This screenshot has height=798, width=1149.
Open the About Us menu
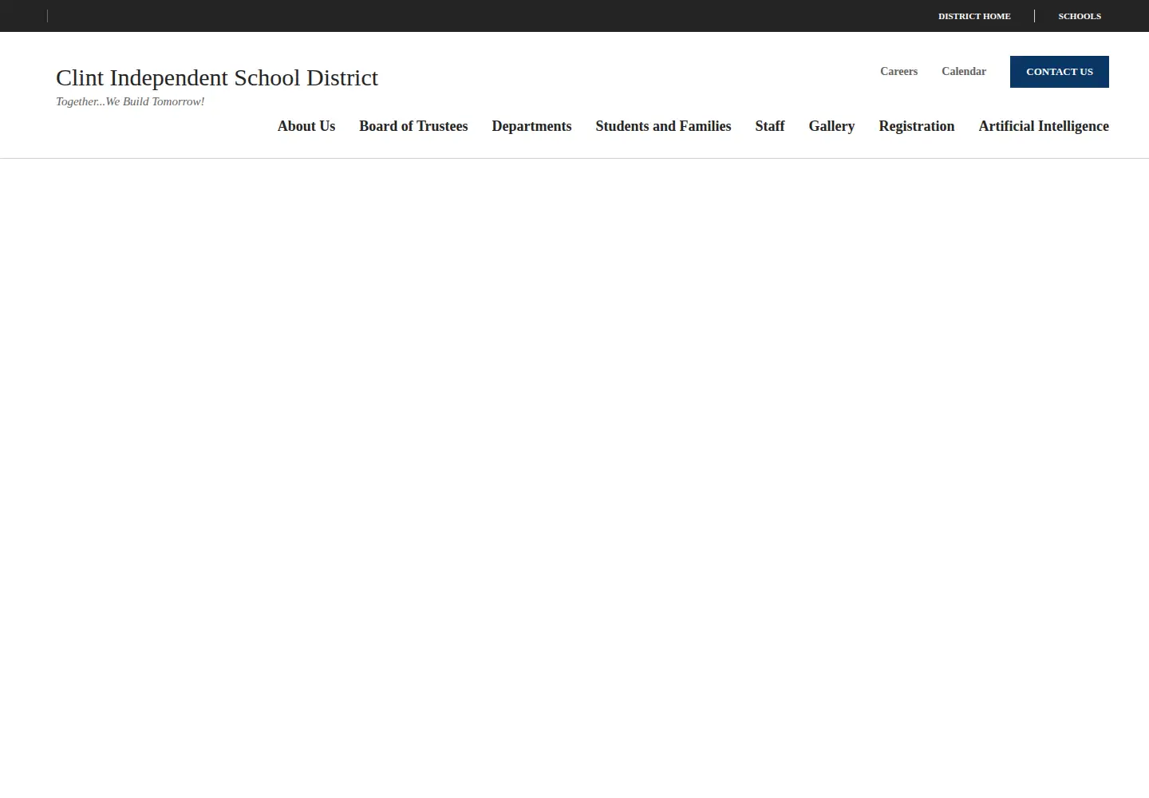pos(306,126)
